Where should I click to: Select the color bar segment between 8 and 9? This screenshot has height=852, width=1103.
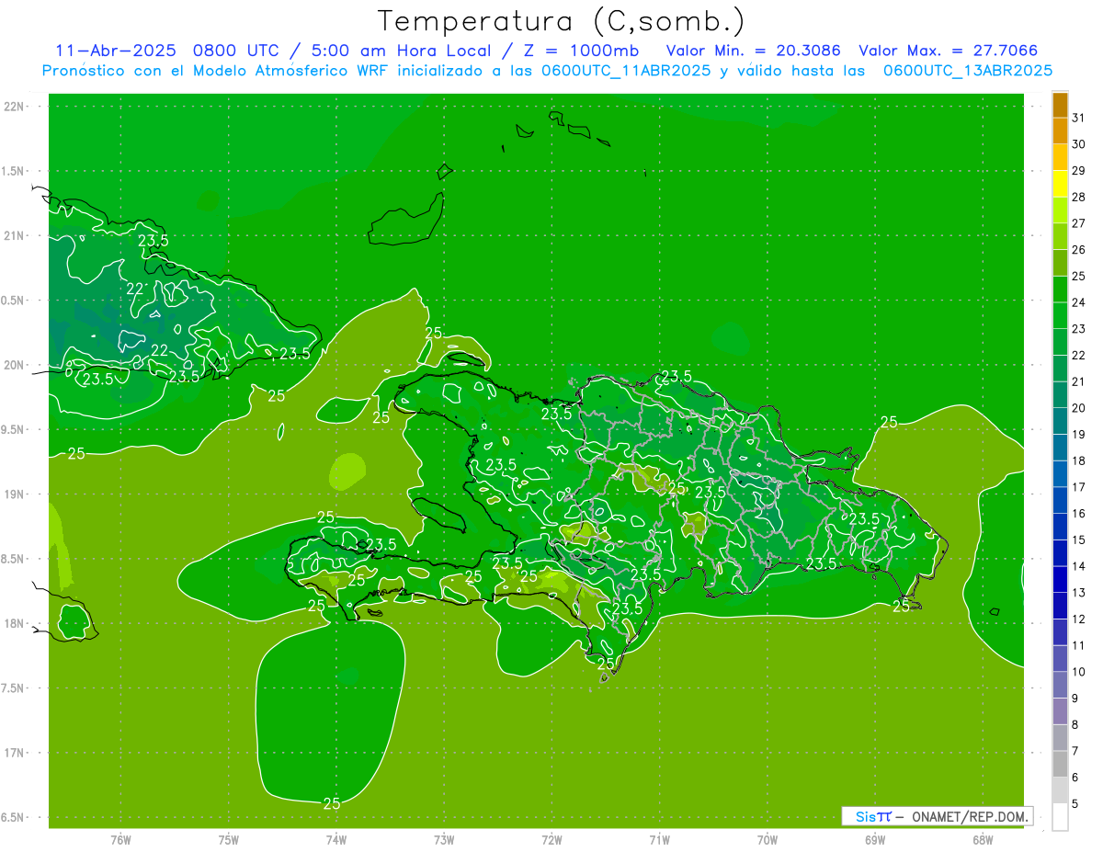1060,711
